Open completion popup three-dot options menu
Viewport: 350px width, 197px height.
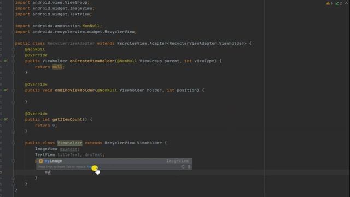click(x=189, y=167)
